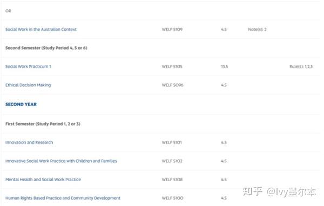Click the 4.5 units value for Ethical Decision Making
This screenshot has width=324, height=206.
pos(224,85)
